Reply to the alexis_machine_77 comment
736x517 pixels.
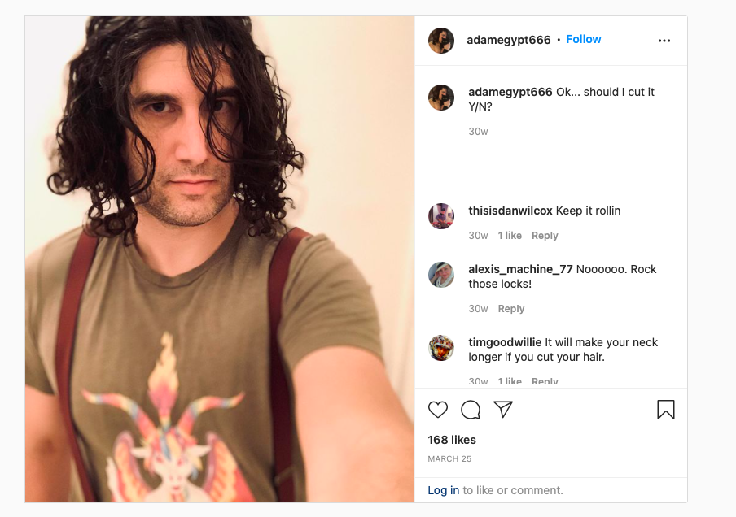511,308
